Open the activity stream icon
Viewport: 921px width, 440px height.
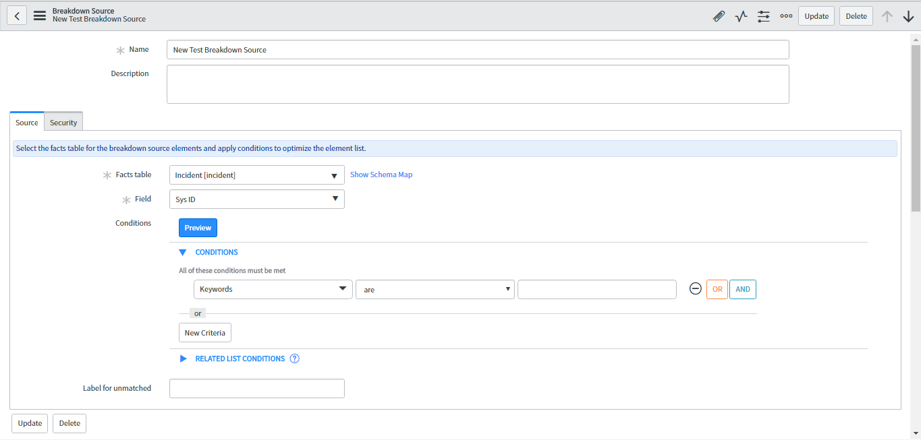tap(741, 15)
